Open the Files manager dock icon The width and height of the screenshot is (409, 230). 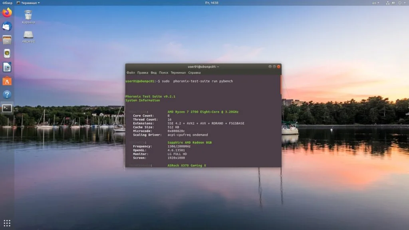[x=7, y=40]
